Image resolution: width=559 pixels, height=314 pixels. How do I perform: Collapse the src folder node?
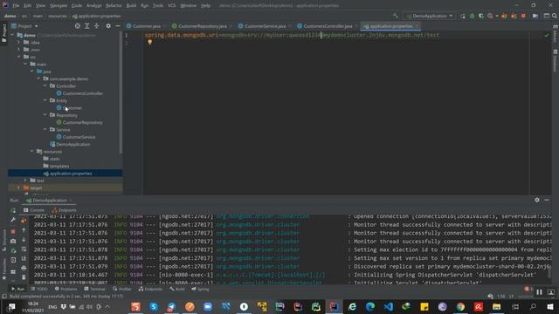(19, 57)
